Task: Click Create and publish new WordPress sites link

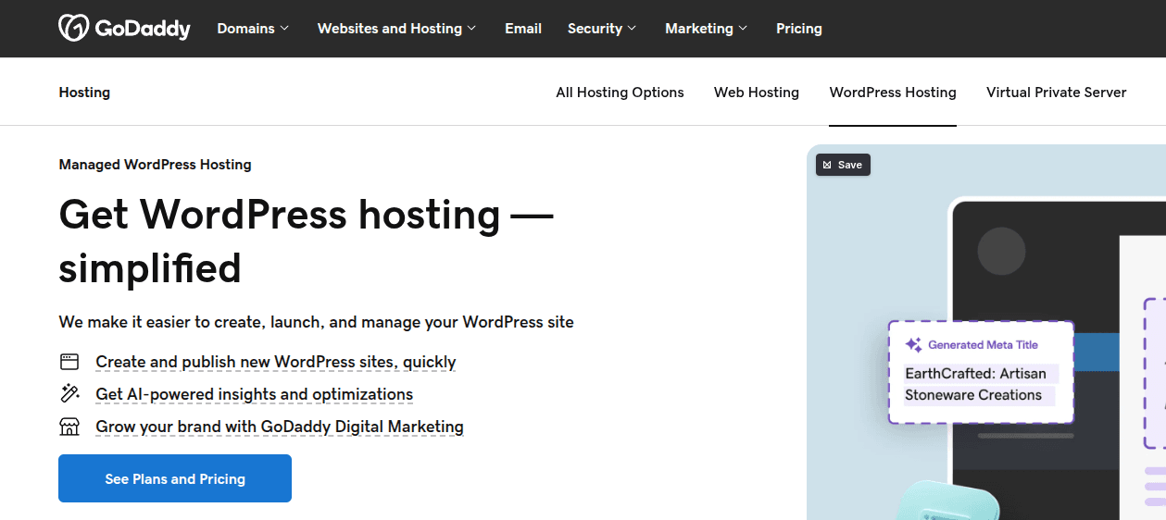Action: pos(275,362)
